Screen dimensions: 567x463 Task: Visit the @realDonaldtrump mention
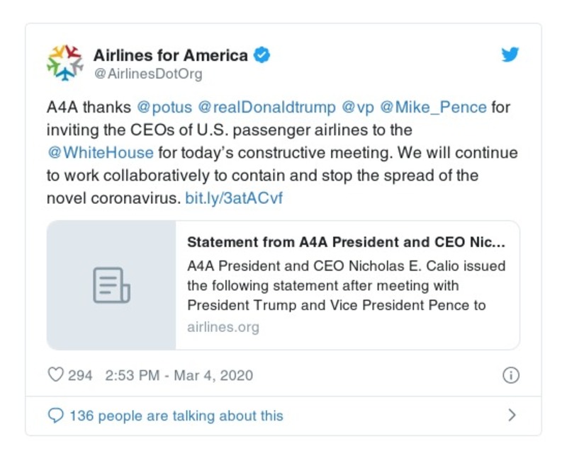tap(266, 108)
